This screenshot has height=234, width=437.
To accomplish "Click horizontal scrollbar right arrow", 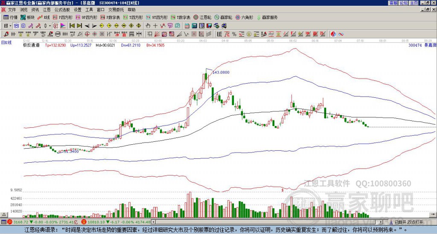I will [381, 222].
